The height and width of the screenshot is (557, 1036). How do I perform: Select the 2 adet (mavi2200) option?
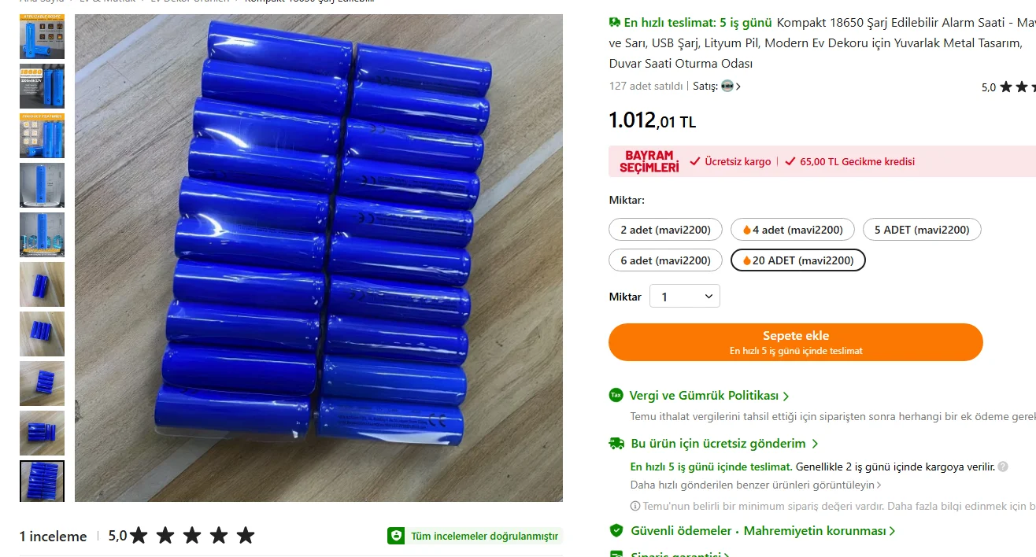(x=665, y=230)
